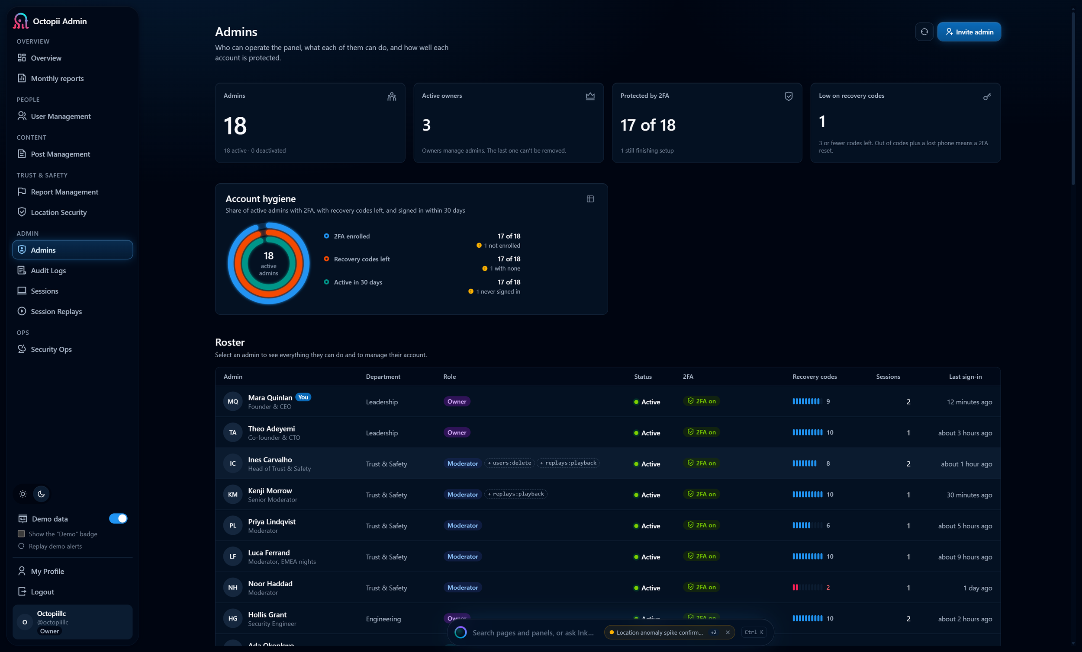The width and height of the screenshot is (1082, 652).
Task: Click Logout in sidebar
Action: (72, 591)
